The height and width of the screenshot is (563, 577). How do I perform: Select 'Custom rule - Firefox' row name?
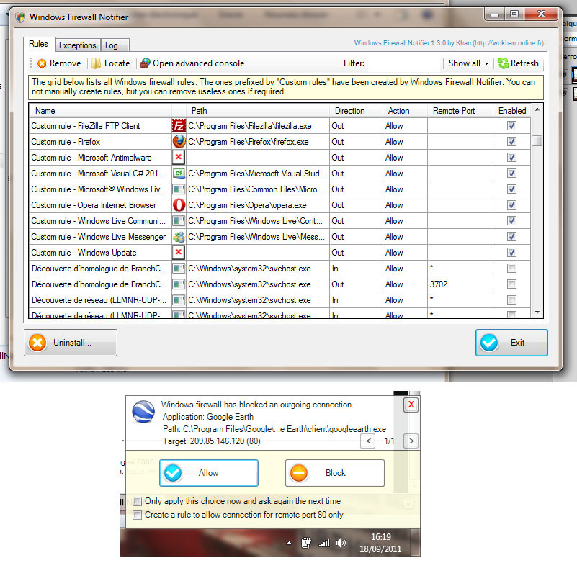tap(66, 142)
